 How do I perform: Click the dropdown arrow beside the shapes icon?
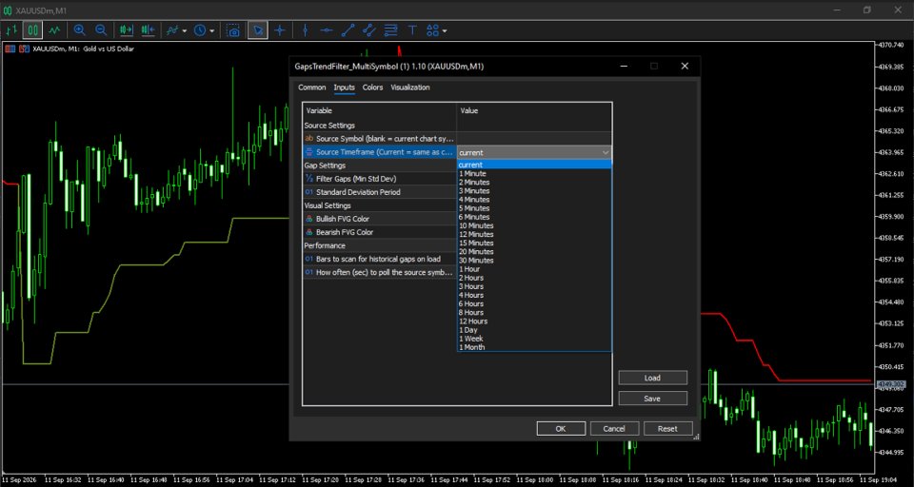click(445, 30)
